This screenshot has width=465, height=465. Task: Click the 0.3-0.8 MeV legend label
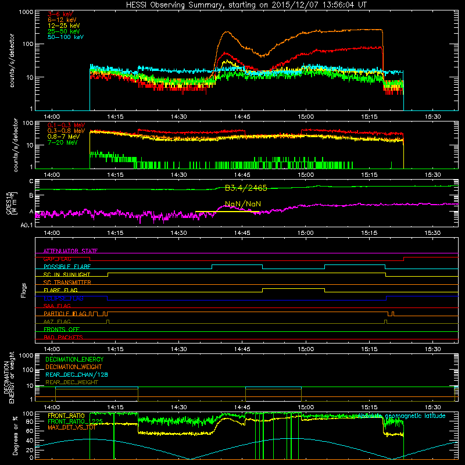[x=66, y=131]
